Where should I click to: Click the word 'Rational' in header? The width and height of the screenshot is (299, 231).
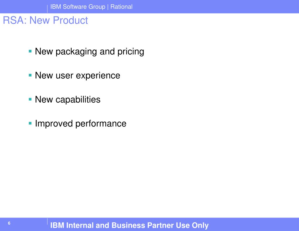click(122, 7)
